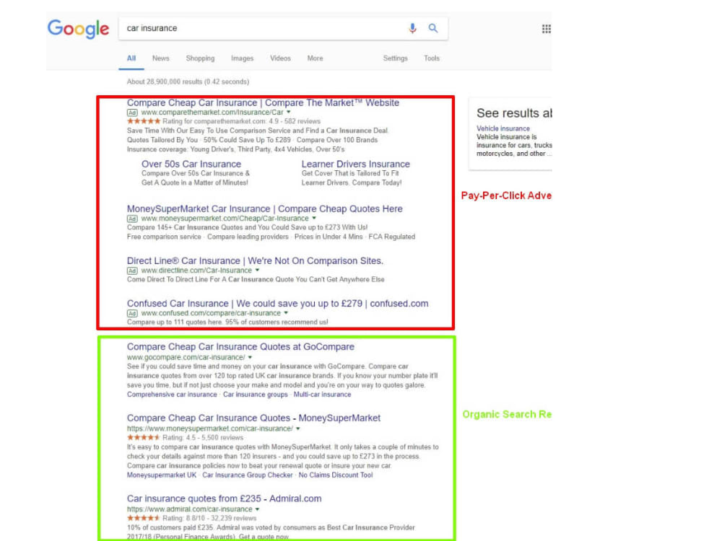The height and width of the screenshot is (541, 722).
Task: Expand dropdown beside https moneysupermarket.com URL
Action: [x=298, y=428]
